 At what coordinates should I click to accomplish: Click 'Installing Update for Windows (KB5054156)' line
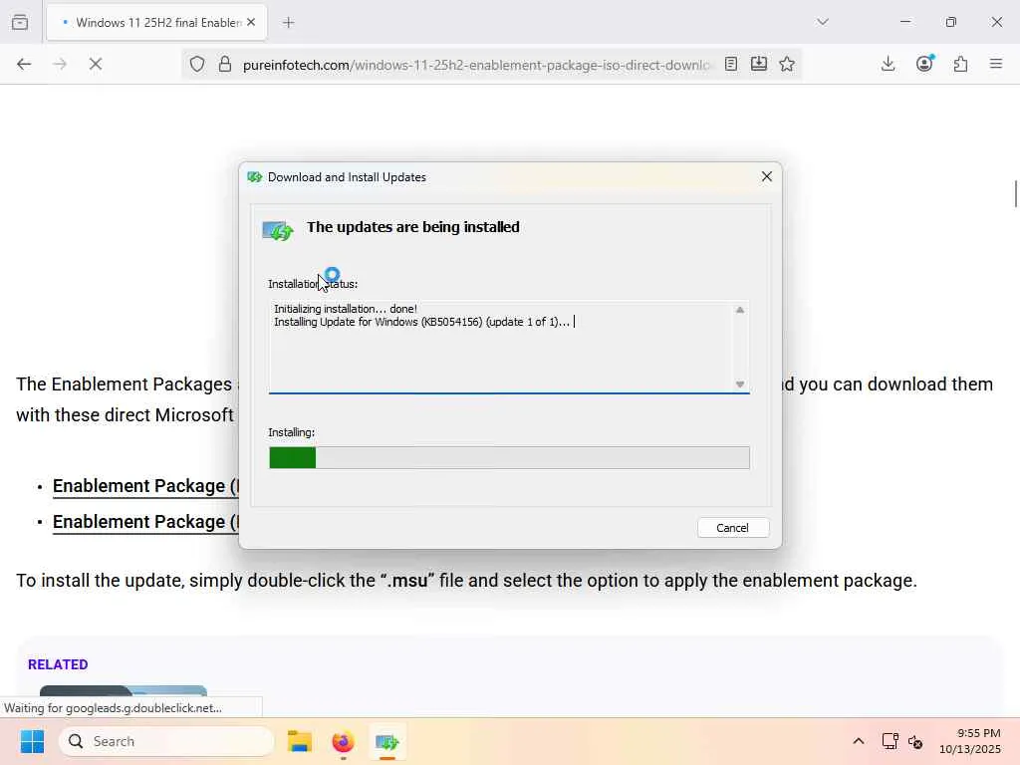point(421,322)
